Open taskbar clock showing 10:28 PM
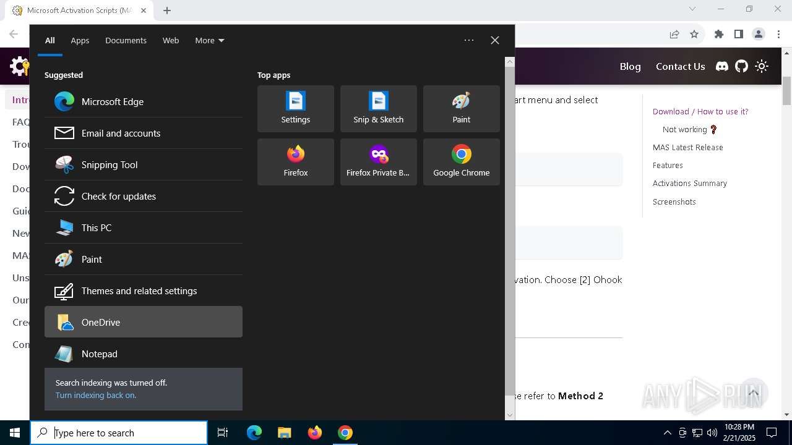 tap(739, 433)
